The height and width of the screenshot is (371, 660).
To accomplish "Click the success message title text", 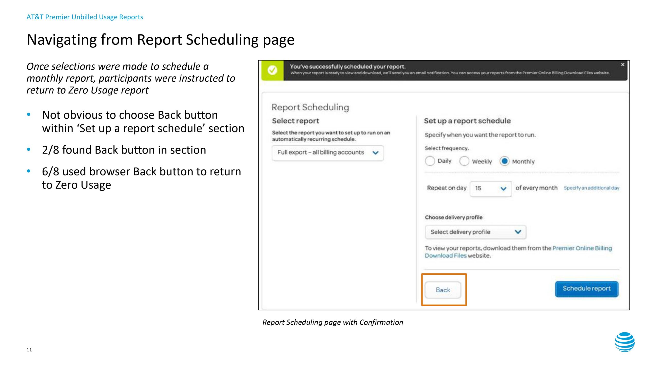I will [348, 66].
